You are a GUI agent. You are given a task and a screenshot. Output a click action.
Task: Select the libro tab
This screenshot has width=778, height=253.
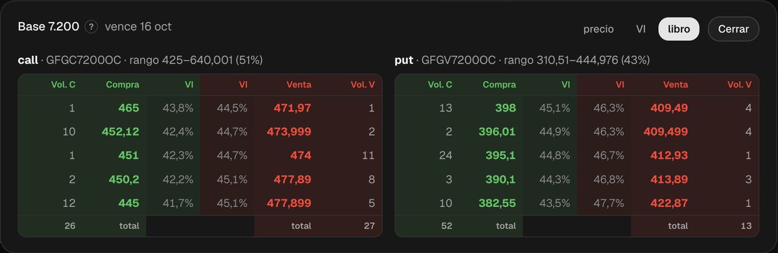(679, 29)
